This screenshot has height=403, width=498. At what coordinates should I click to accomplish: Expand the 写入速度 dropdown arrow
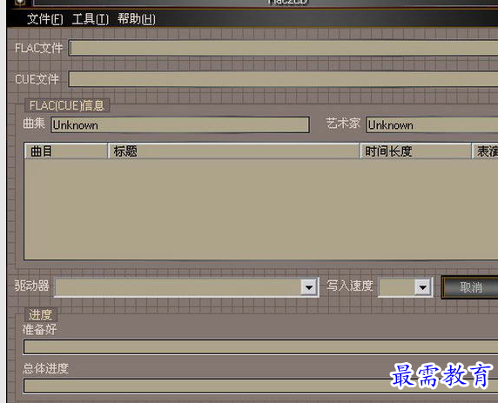[423, 287]
